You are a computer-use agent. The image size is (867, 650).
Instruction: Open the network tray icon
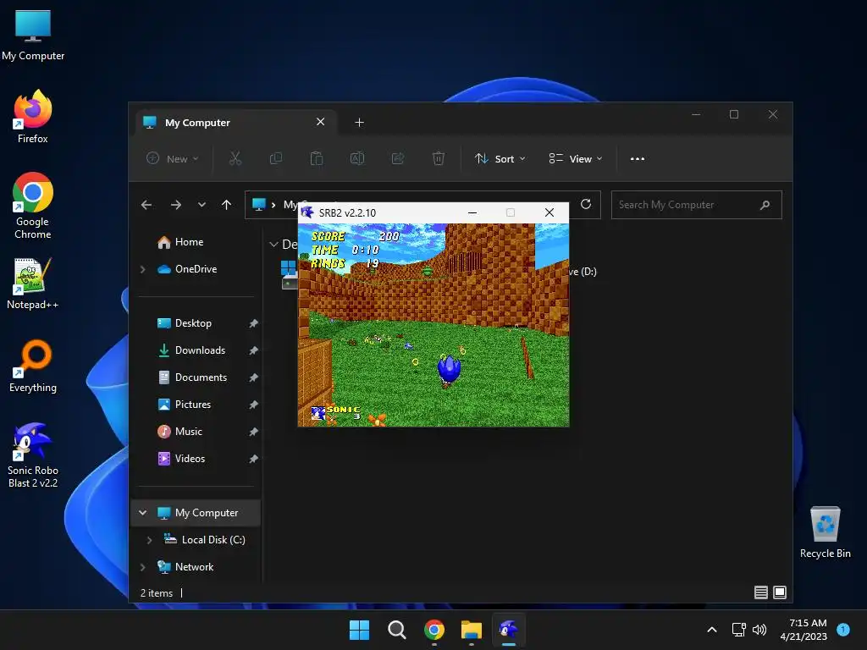coord(738,630)
